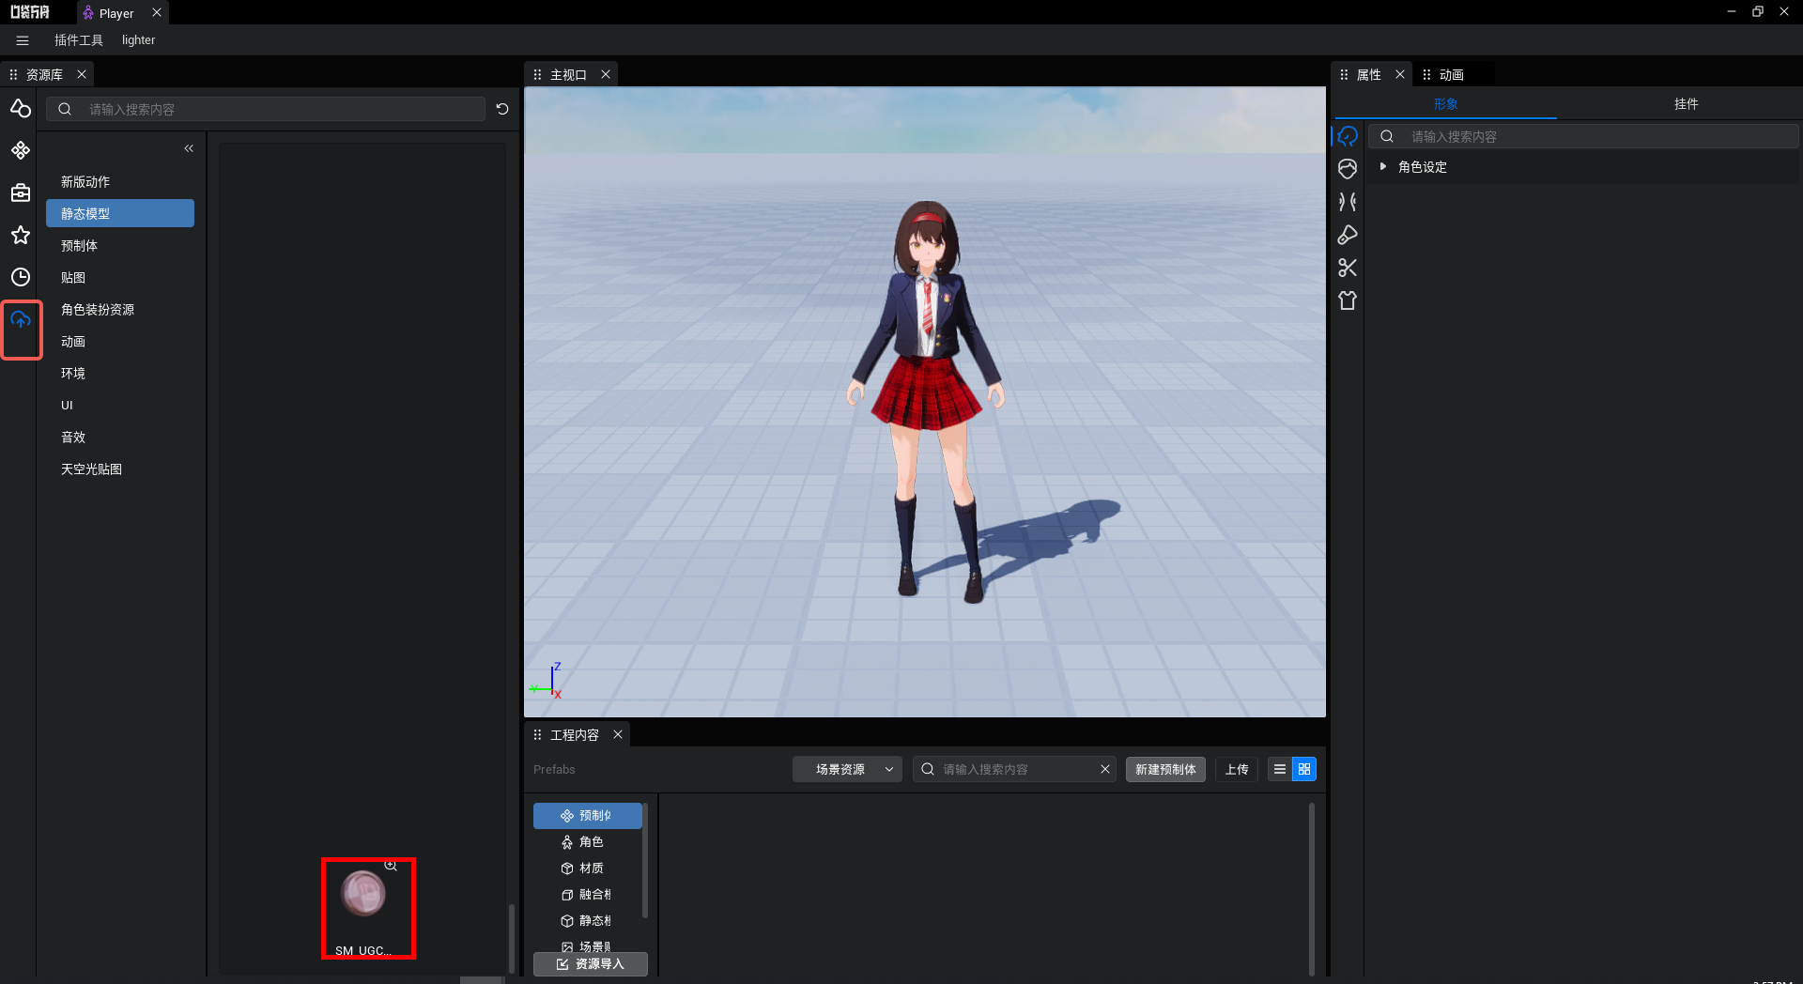1803x984 pixels.
Task: Open the cloud upload sidebar icon
Action: (21, 320)
